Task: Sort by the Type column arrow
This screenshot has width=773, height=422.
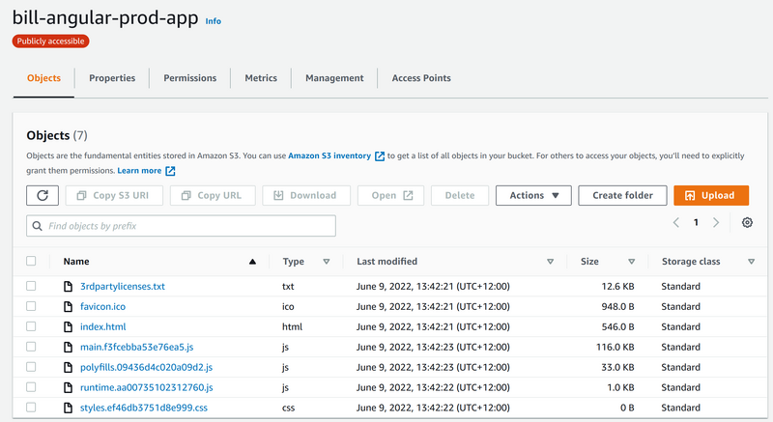Action: (327, 262)
